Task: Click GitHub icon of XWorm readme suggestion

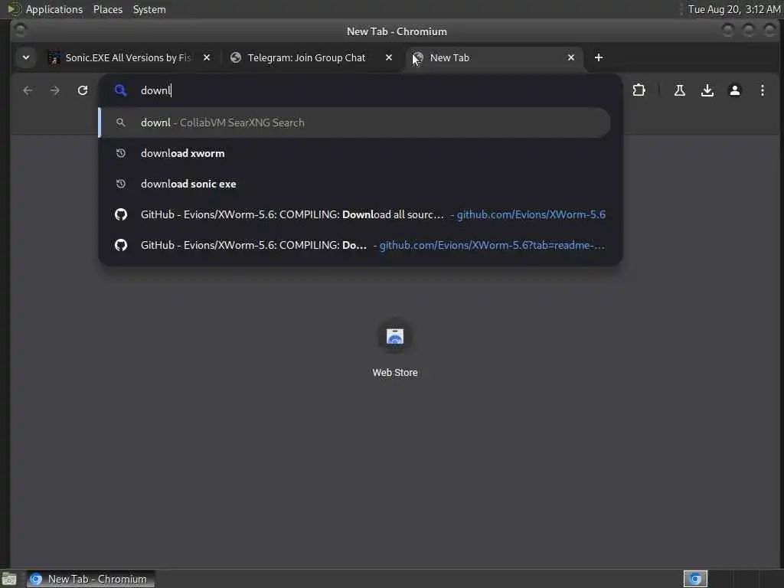Action: click(120, 245)
